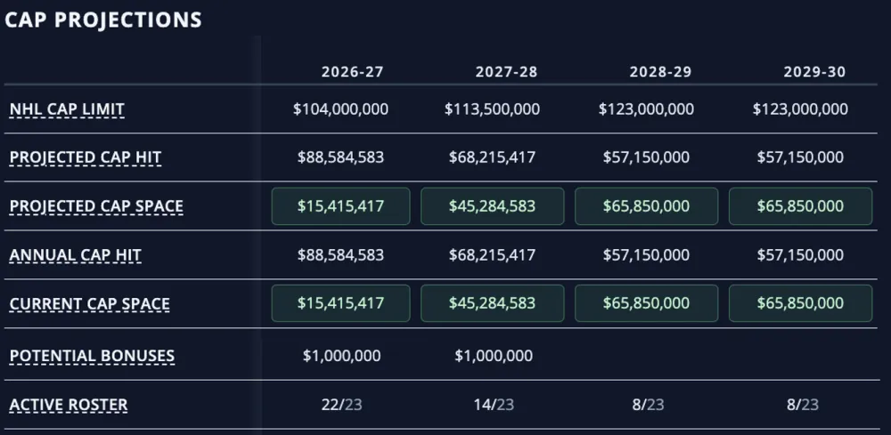Open the POTENTIAL BONUSES label
This screenshot has width=891, height=435.
click(92, 356)
